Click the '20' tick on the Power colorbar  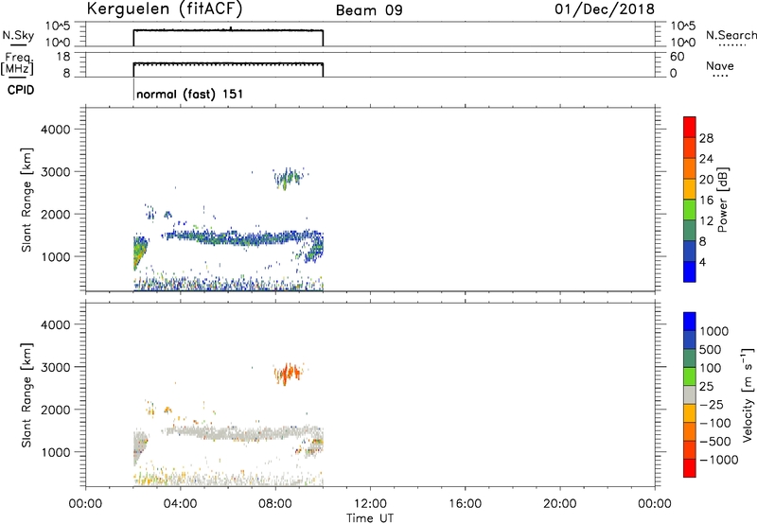706,180
